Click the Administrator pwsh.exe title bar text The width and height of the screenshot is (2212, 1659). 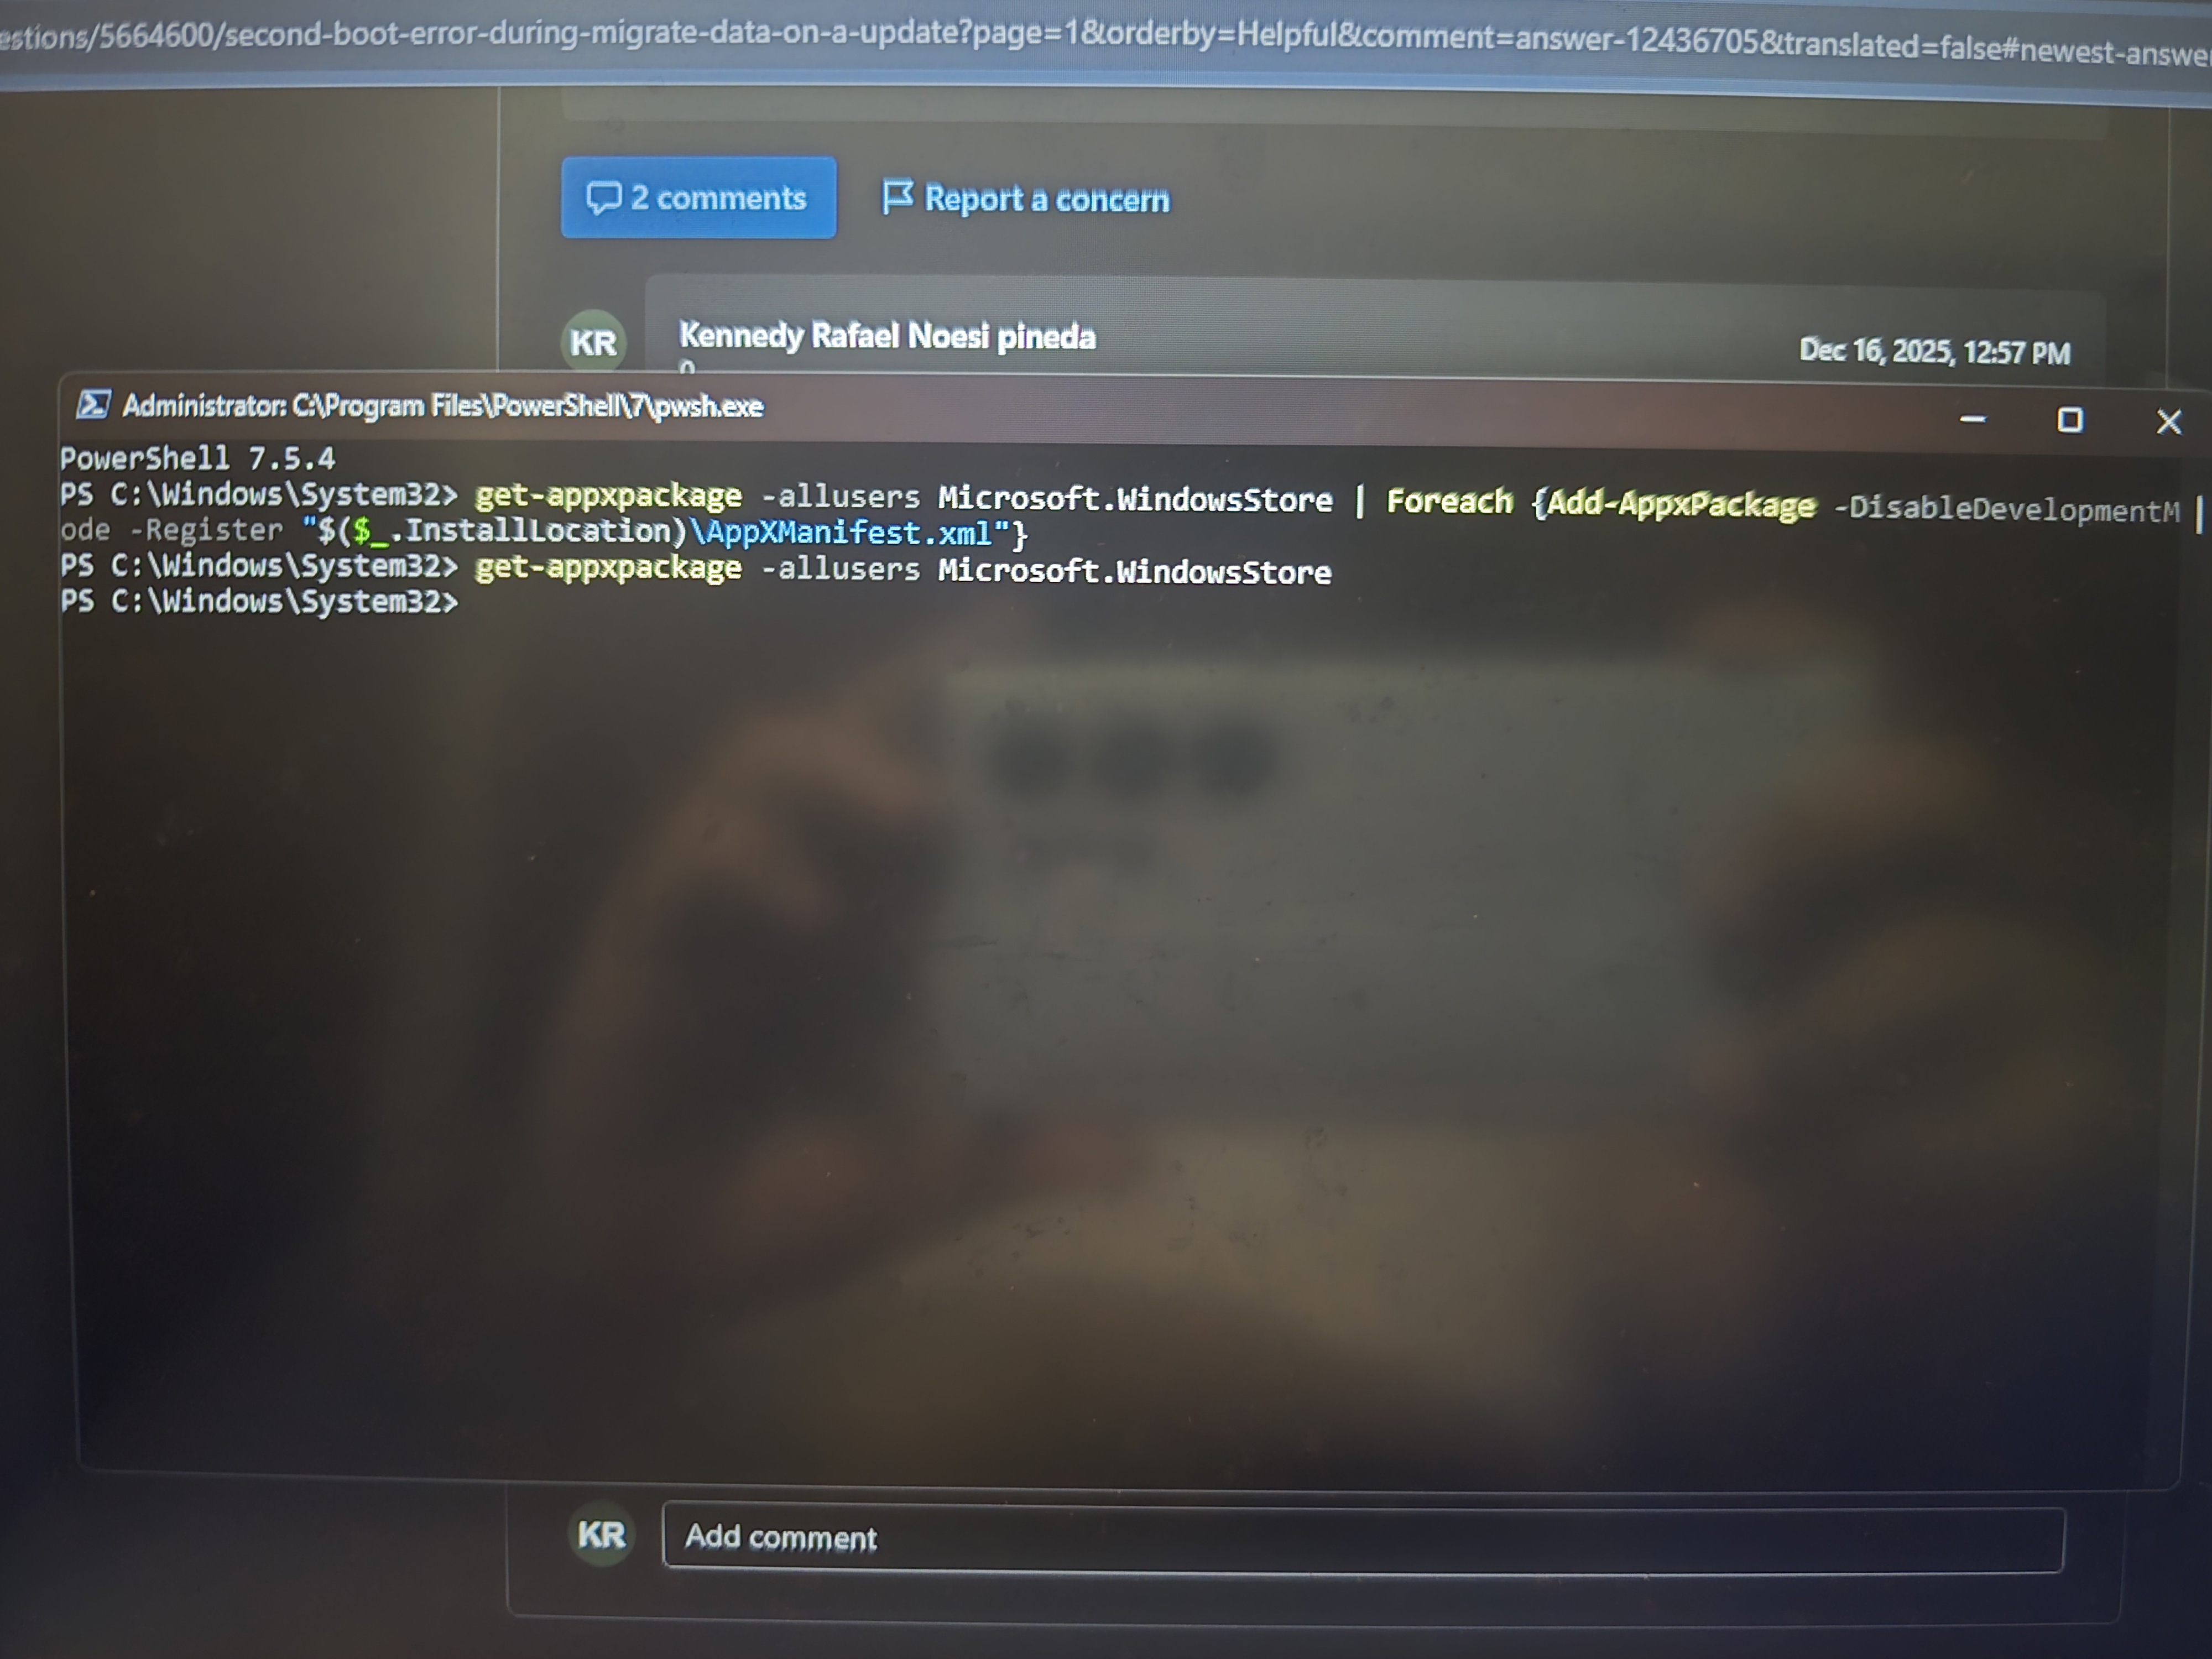point(442,406)
